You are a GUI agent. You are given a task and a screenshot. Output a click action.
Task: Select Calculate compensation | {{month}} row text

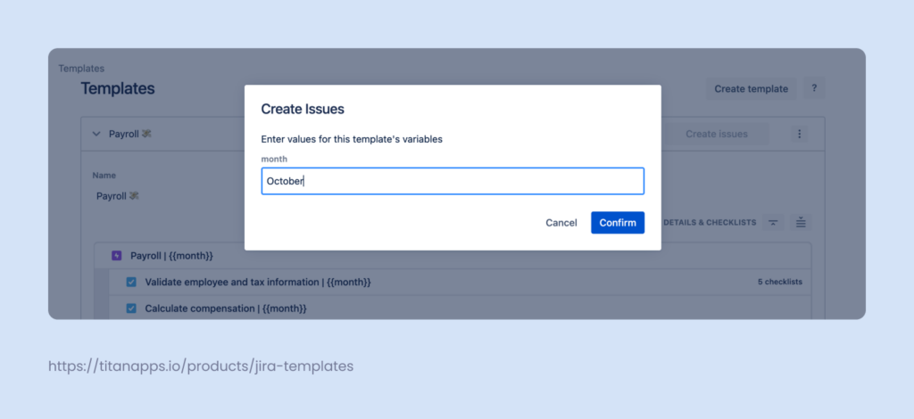pos(226,308)
